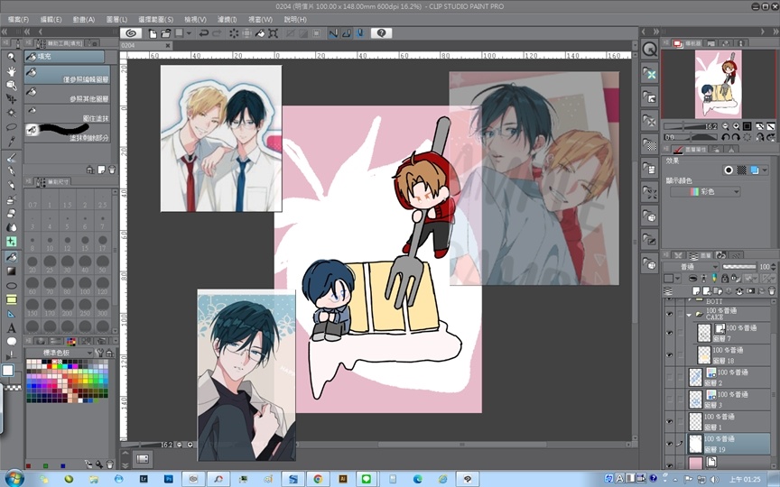This screenshot has height=487, width=780.
Task: Select the Lasso selection tool
Action: 11,127
